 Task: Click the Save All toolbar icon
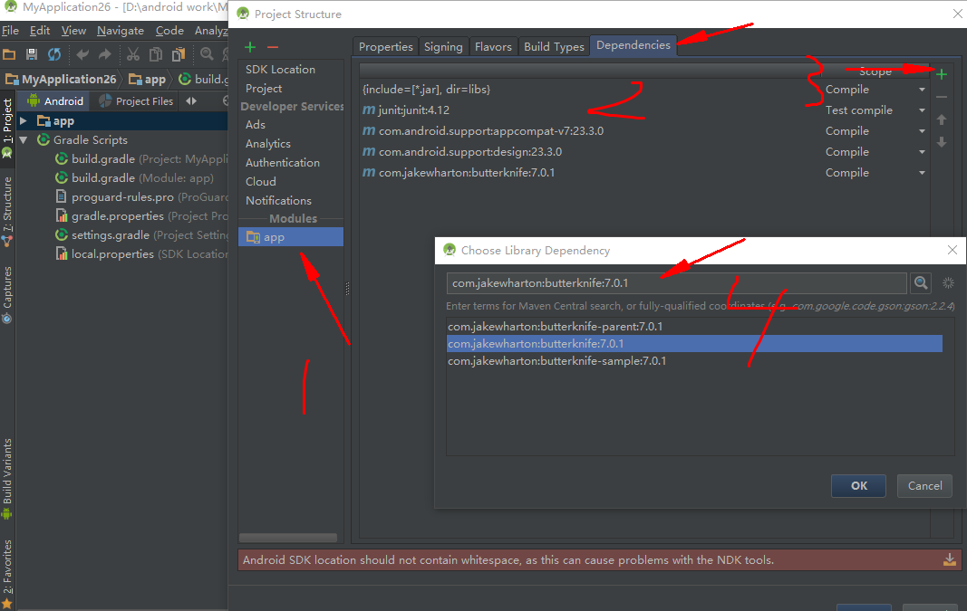[32, 55]
